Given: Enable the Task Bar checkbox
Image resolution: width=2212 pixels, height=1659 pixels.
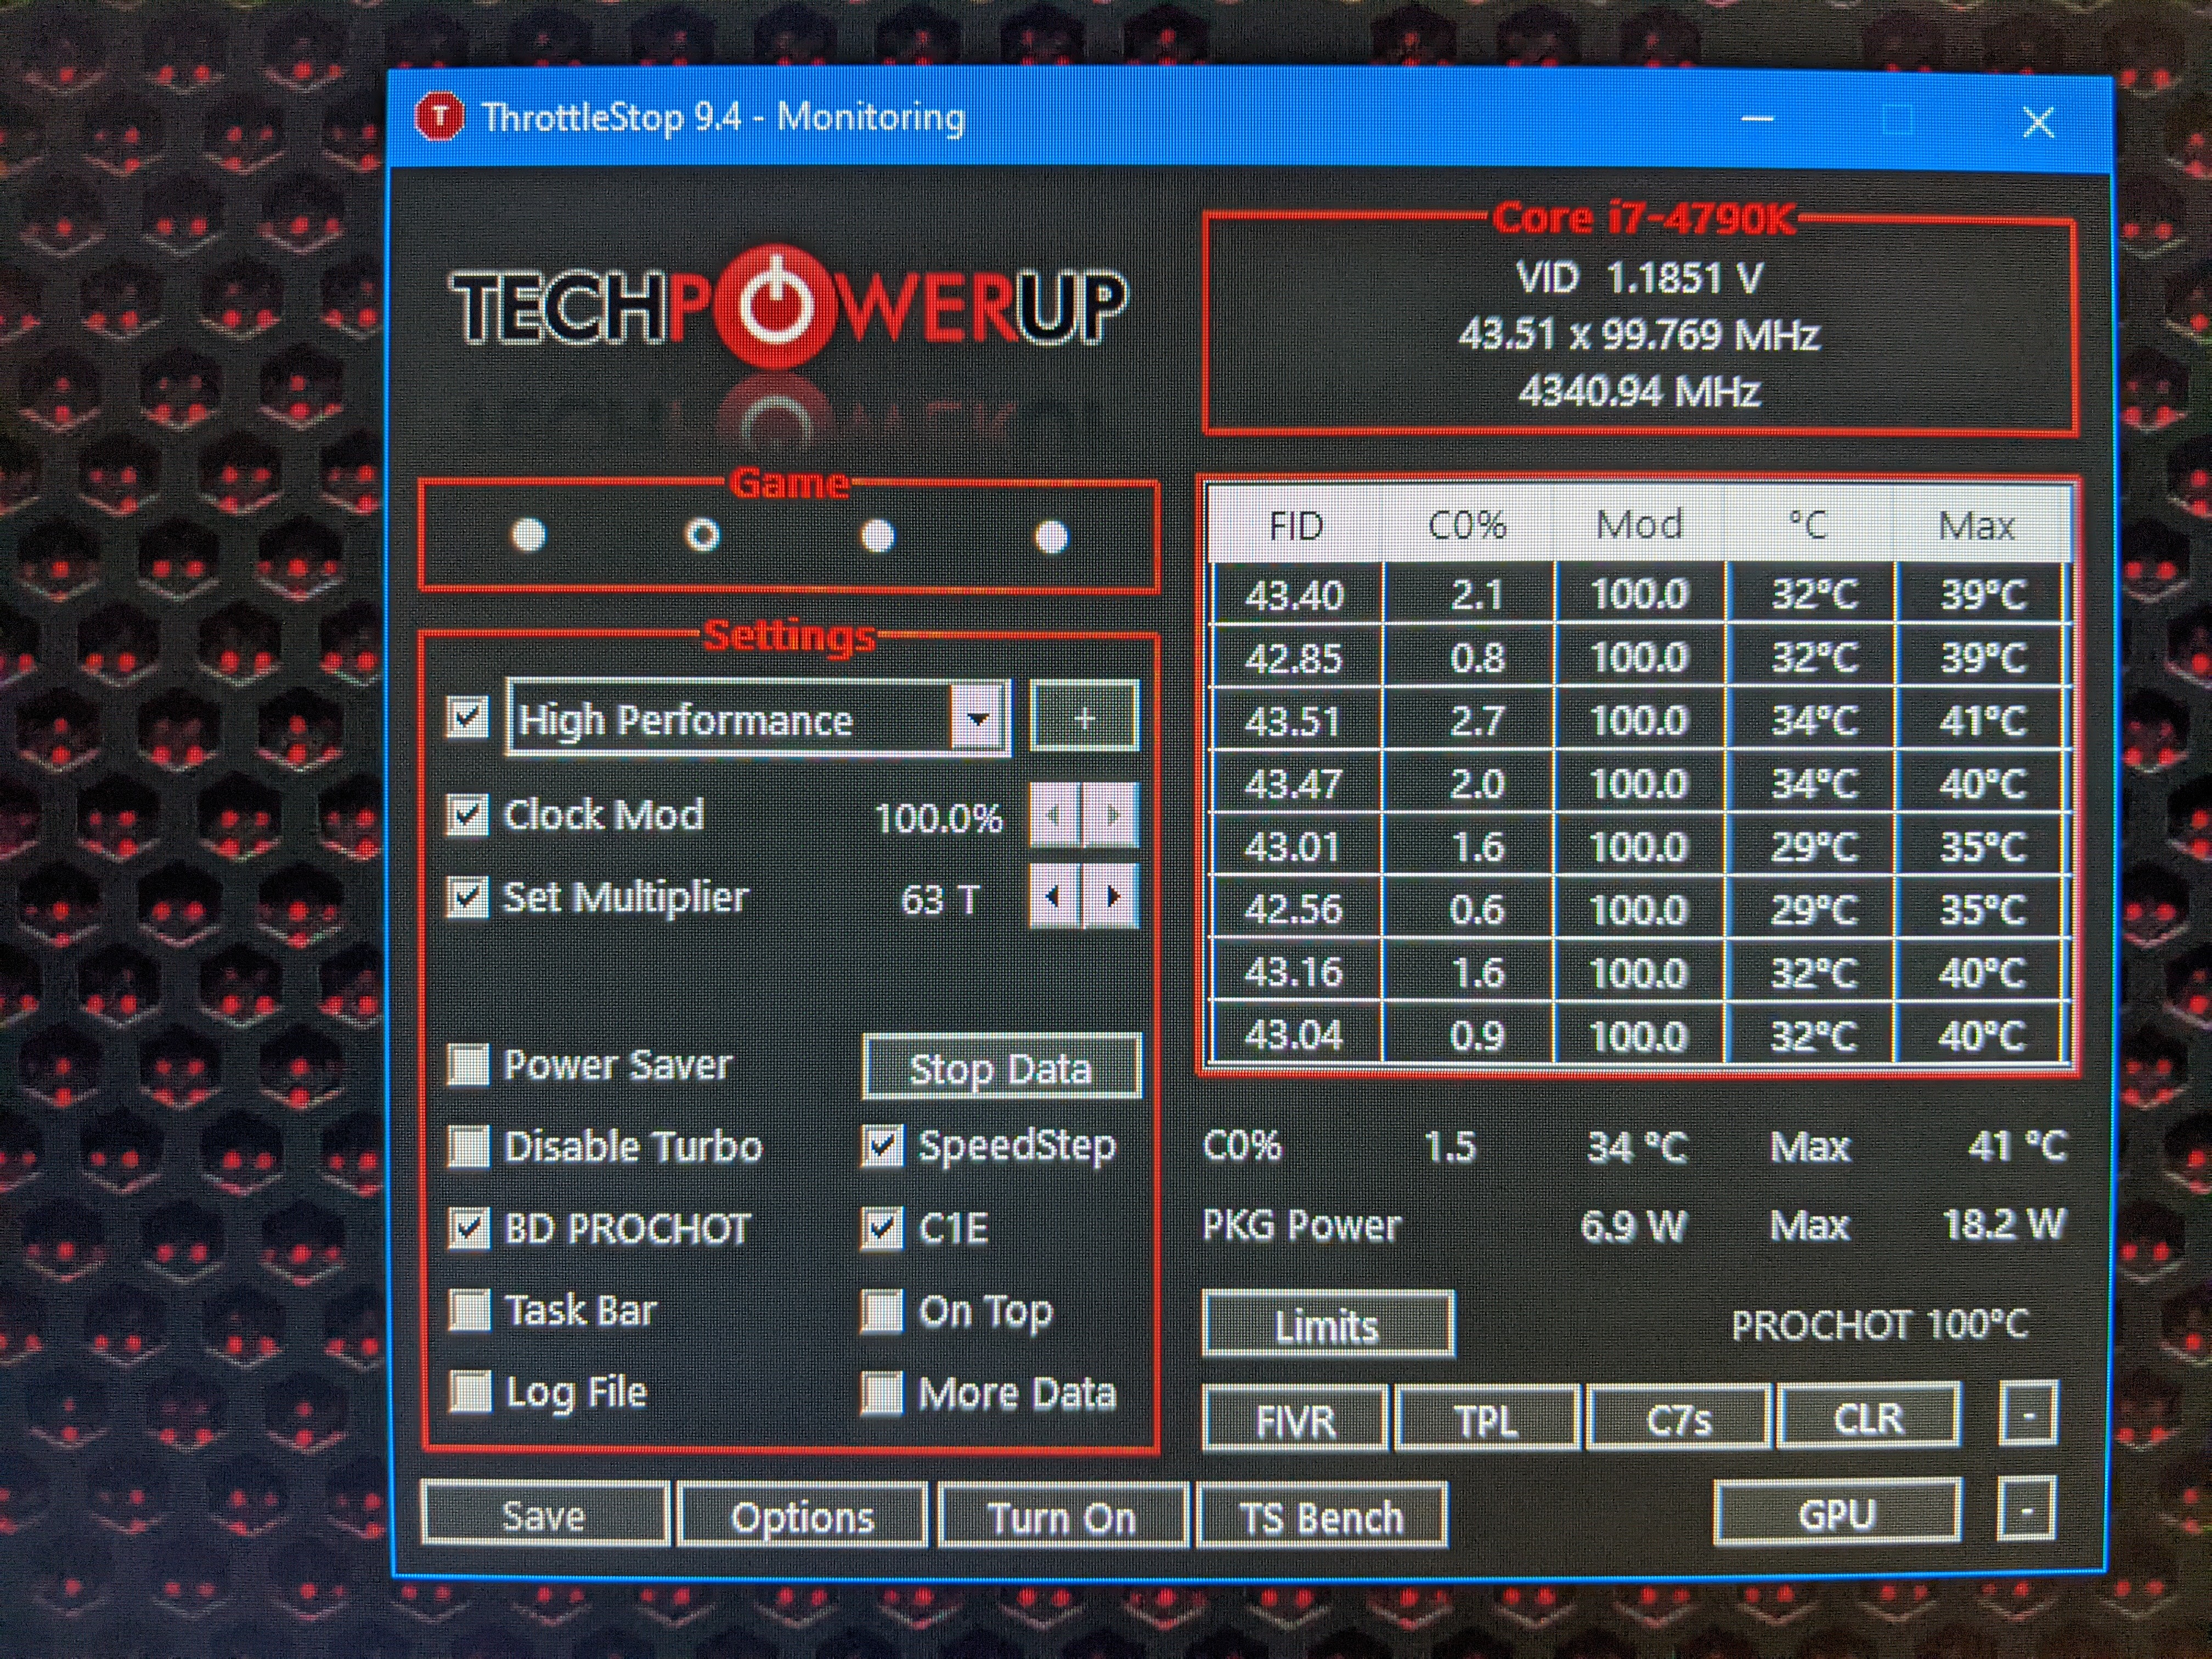Looking at the screenshot, I should (x=469, y=1310).
